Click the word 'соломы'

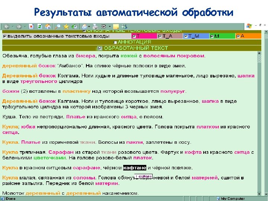pyautogui.click(x=84, y=178)
